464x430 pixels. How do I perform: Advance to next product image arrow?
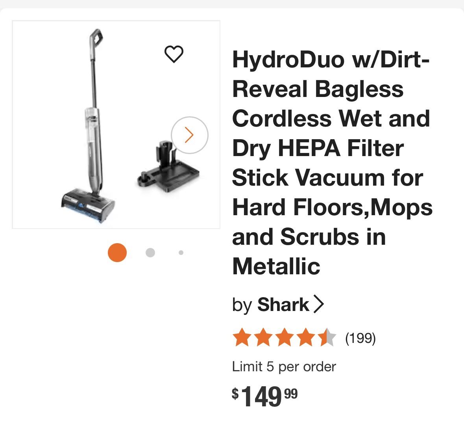[x=190, y=135]
